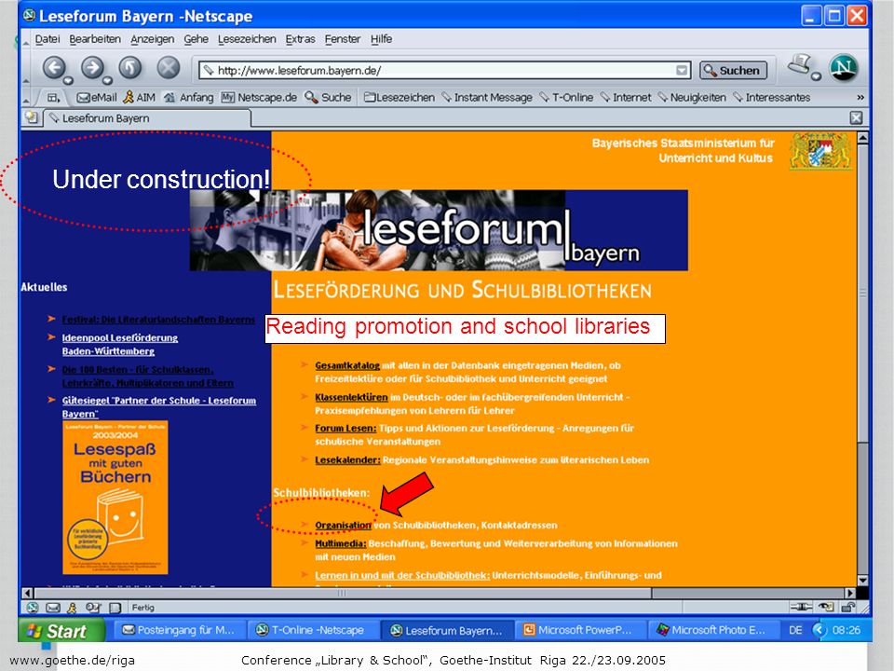The width and height of the screenshot is (894, 671).
Task: Click the Instant Messenger icon in status bar
Action: (x=72, y=608)
